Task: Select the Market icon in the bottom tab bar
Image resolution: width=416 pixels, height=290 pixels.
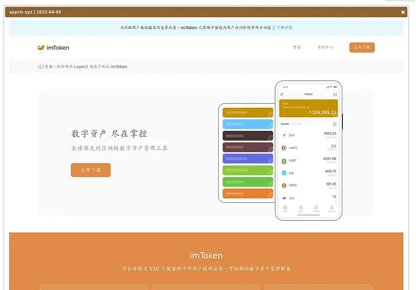Action: click(x=300, y=208)
